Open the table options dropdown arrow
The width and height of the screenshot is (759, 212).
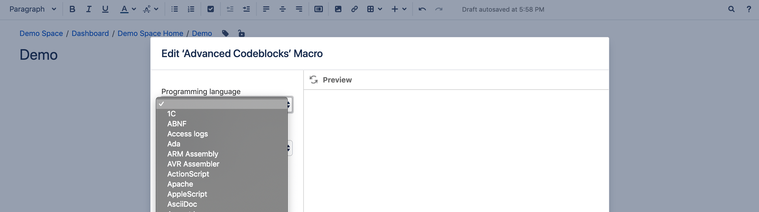[x=380, y=9]
